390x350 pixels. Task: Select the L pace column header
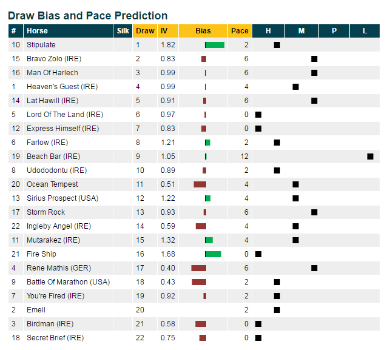point(365,31)
